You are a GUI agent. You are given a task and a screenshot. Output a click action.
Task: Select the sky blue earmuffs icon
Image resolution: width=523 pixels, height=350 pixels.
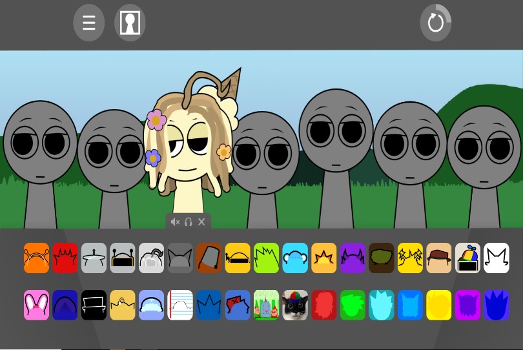[x=295, y=258]
